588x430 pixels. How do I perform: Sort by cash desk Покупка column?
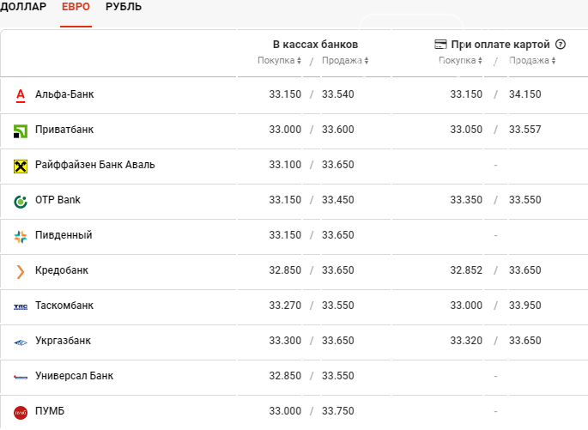pyautogui.click(x=279, y=60)
